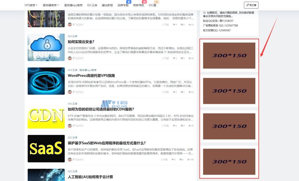Image resolution: width=299 pixels, height=181 pixels.
Task: Open the IDC圈 nav menu item
Action: tap(152, 5)
